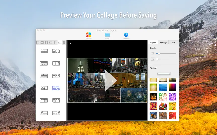The width and height of the screenshot is (217, 135).
Task: Apply the citrus lemon slices texture
Action: point(173,106)
